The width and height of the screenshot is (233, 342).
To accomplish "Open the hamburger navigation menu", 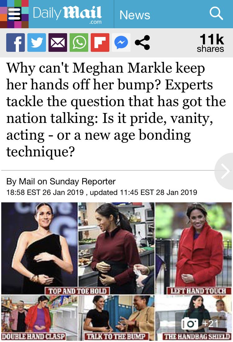I will point(14,14).
